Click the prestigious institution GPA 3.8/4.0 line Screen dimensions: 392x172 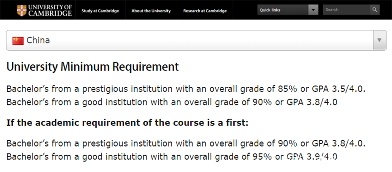(x=186, y=143)
